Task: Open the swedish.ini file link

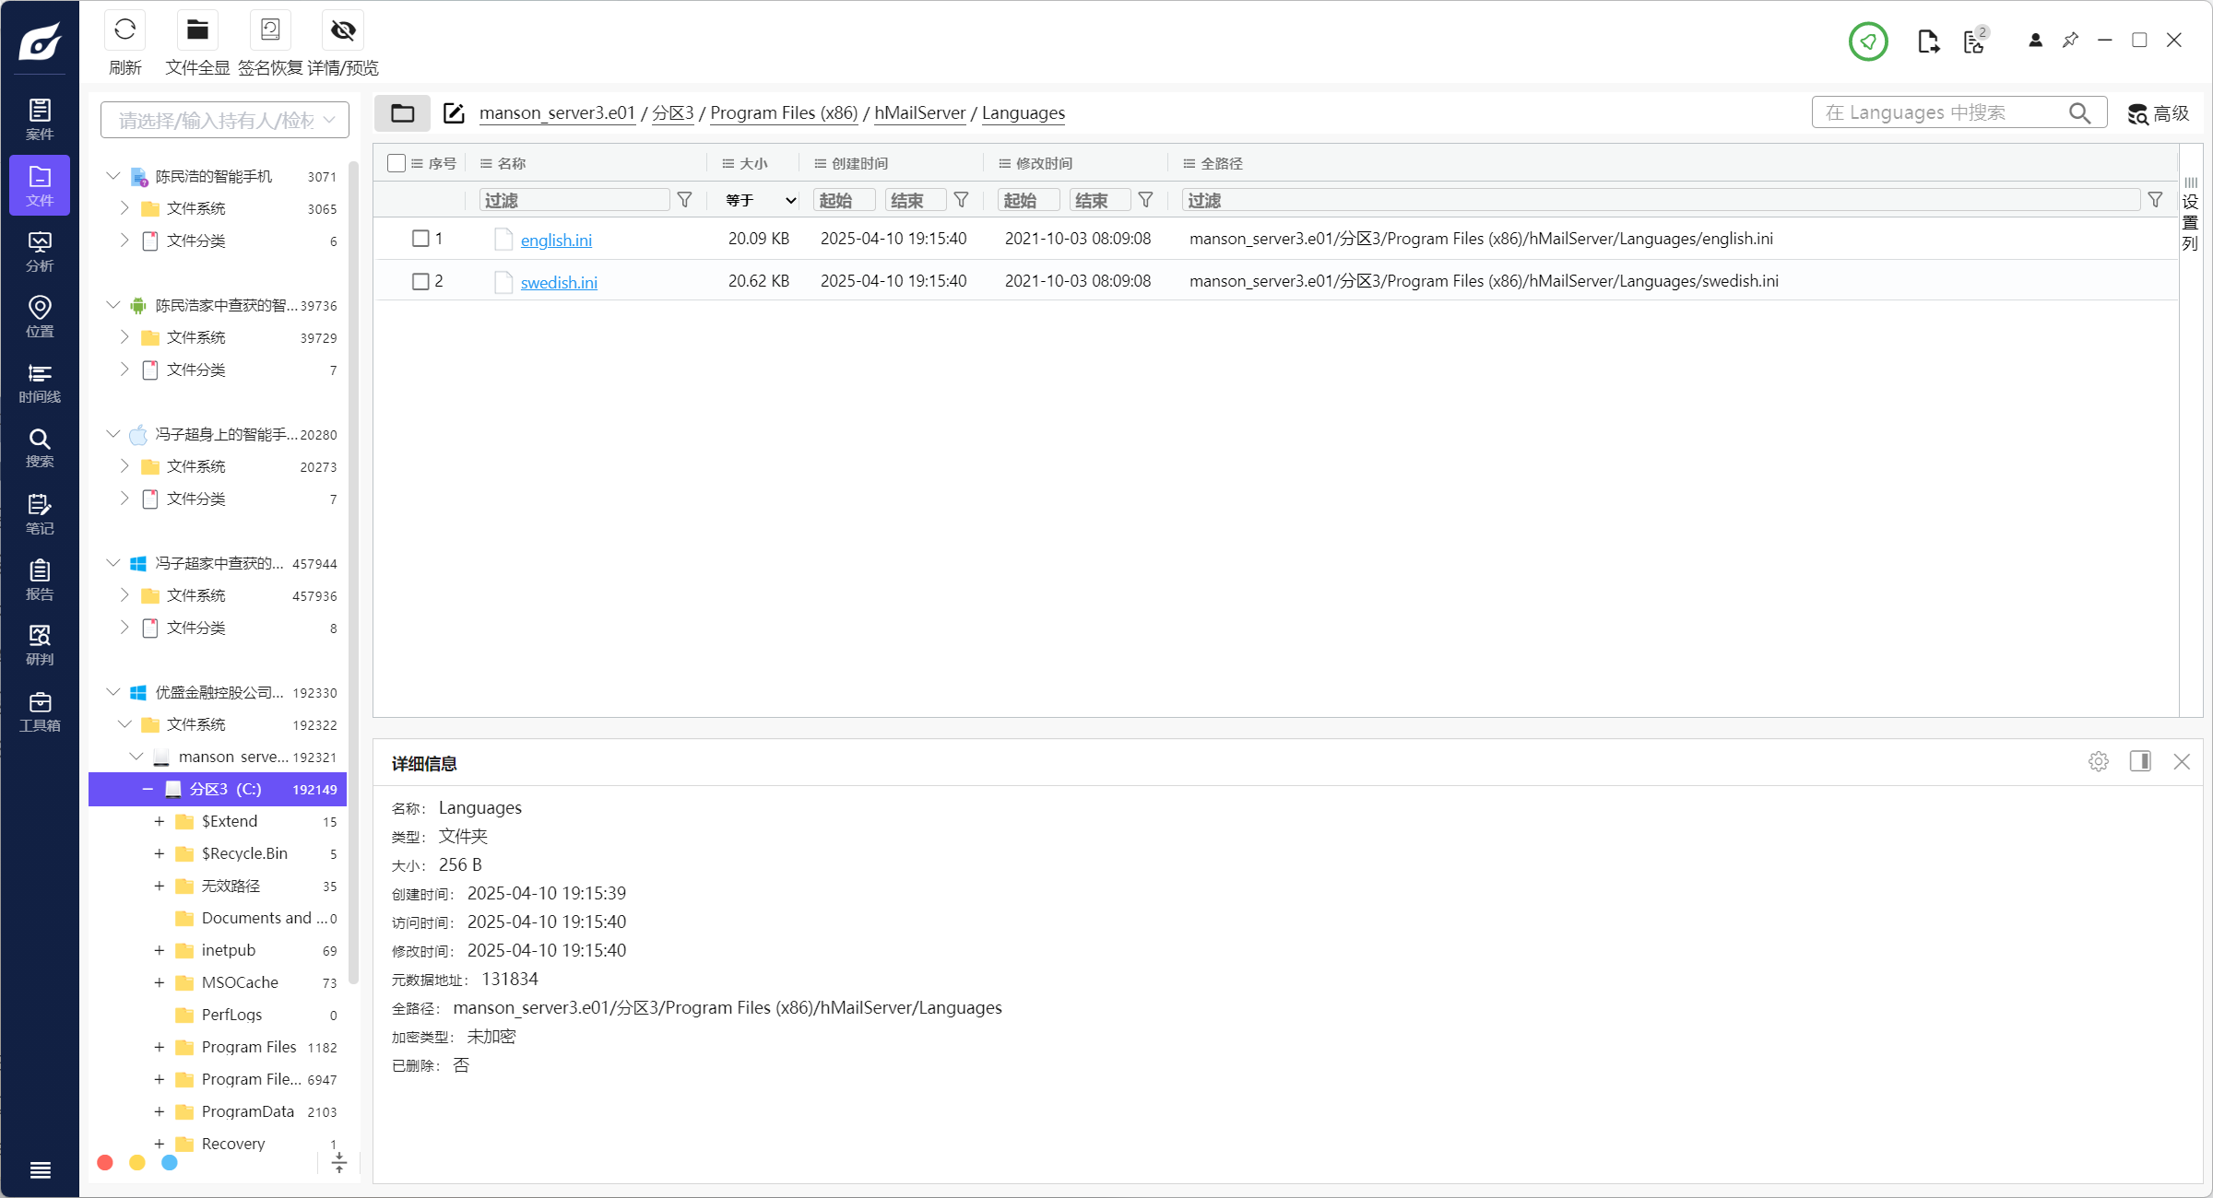Action: pos(559,283)
